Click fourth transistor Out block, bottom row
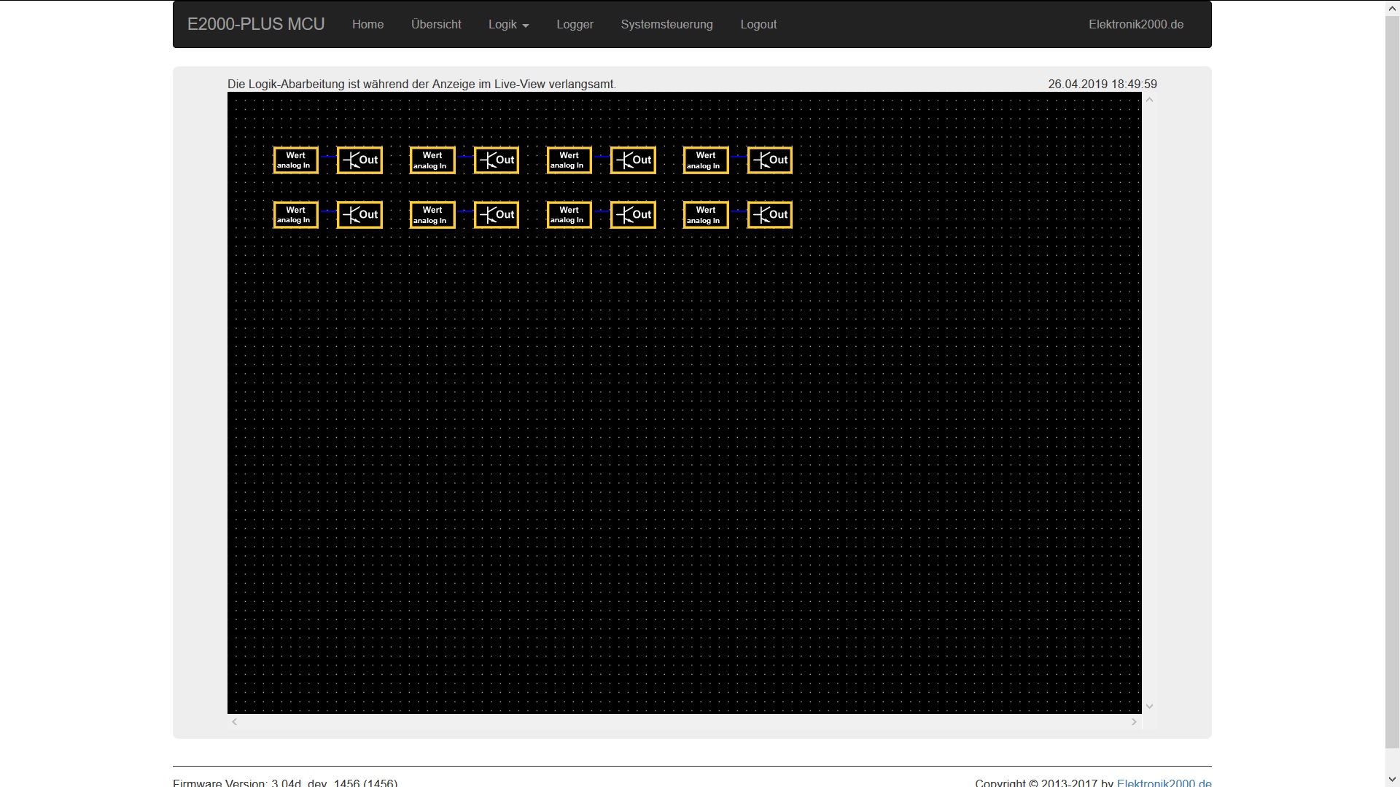Viewport: 1400px width, 787px height. (769, 215)
